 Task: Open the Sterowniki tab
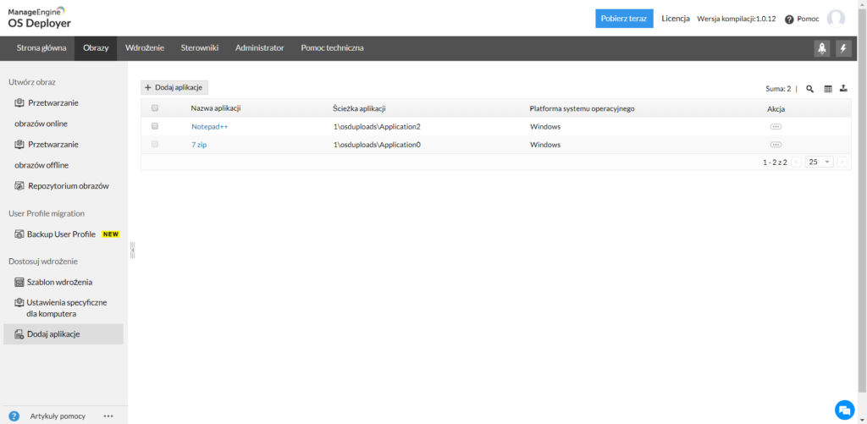pyautogui.click(x=200, y=48)
